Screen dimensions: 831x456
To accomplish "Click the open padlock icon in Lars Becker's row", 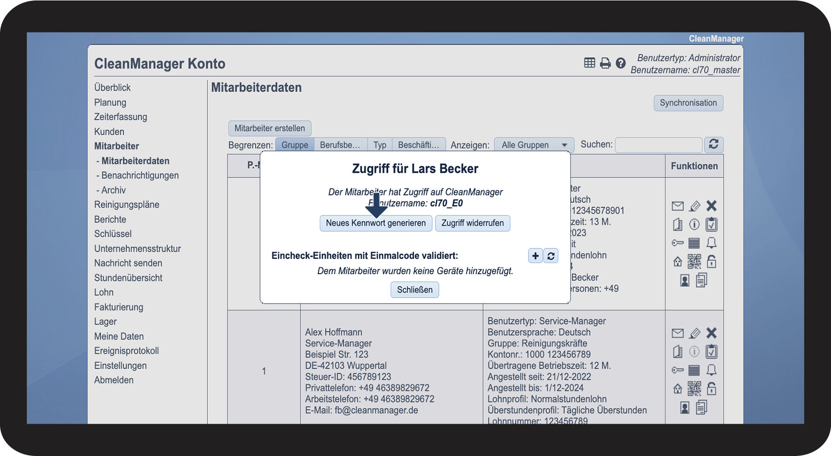I will point(712,261).
